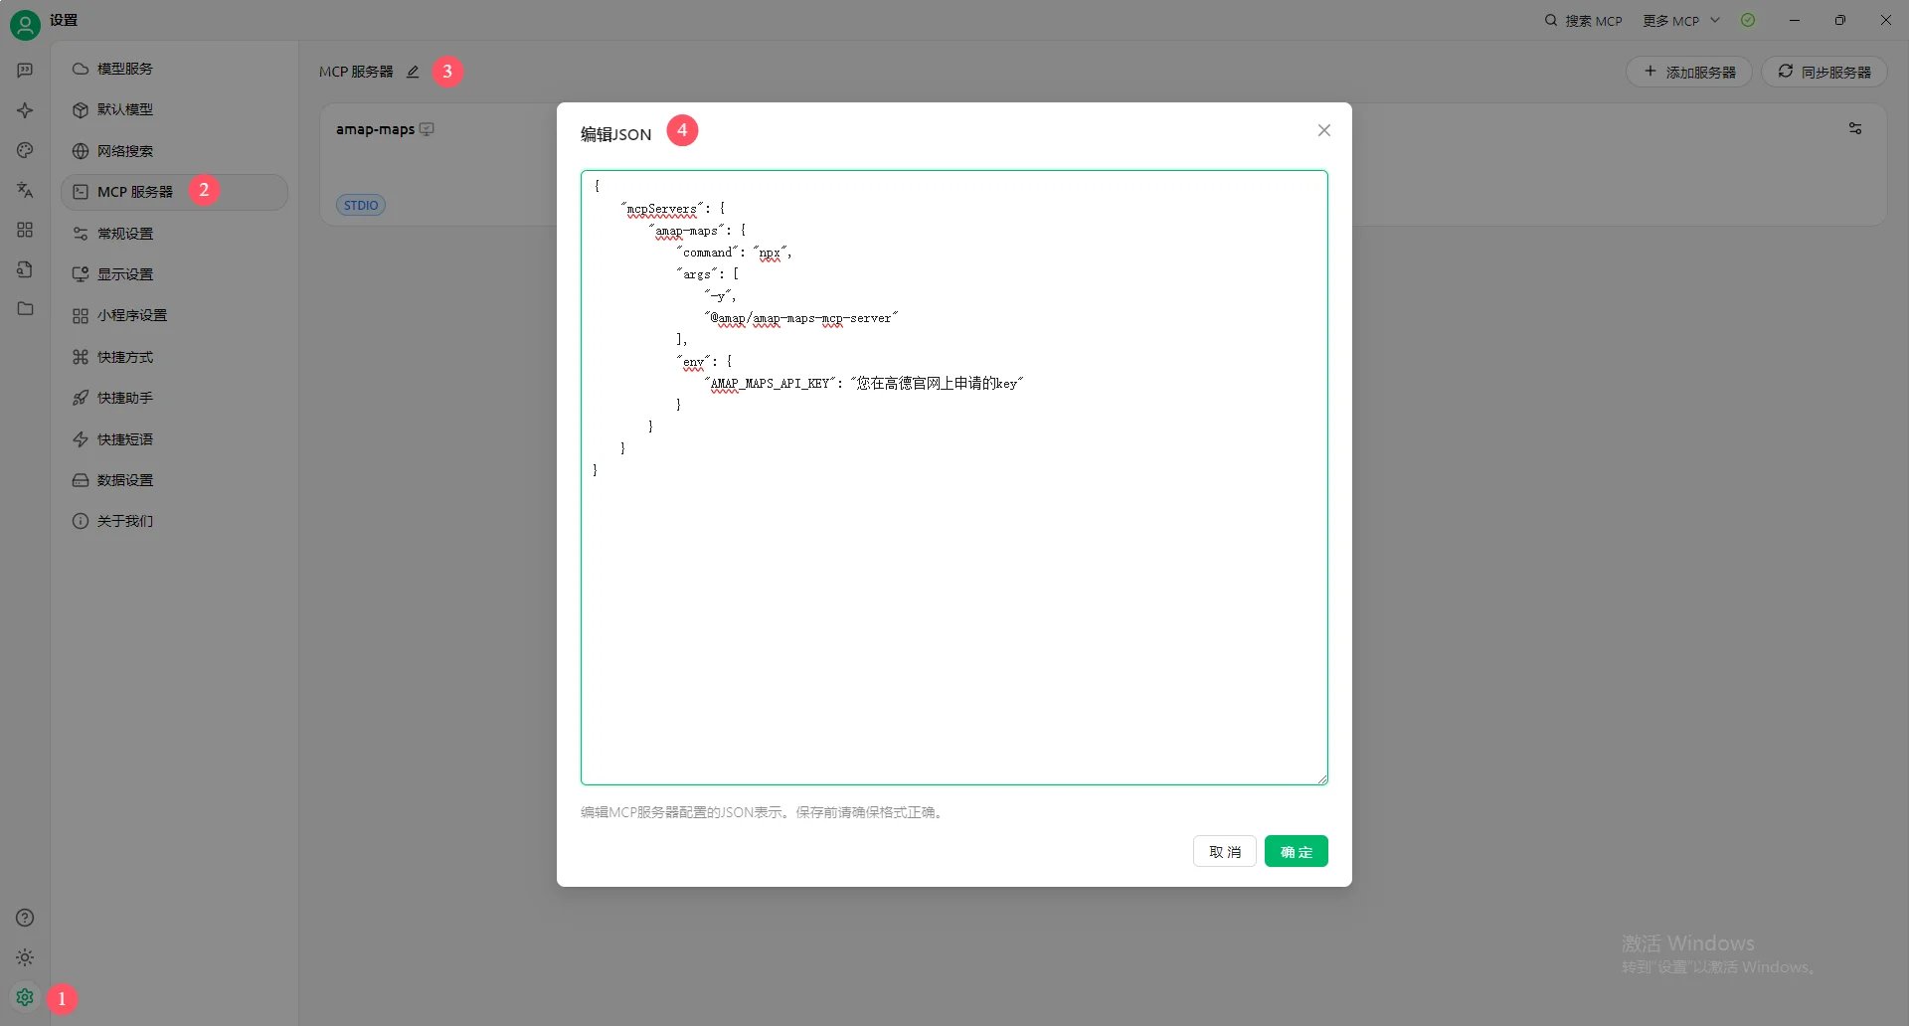Image resolution: width=1909 pixels, height=1026 pixels.
Task: Select MCP 服务器 in settings menu
Action: coord(135,192)
